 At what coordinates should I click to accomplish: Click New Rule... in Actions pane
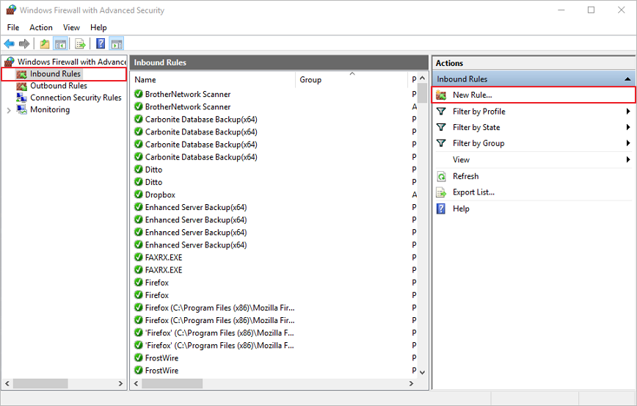tap(472, 95)
